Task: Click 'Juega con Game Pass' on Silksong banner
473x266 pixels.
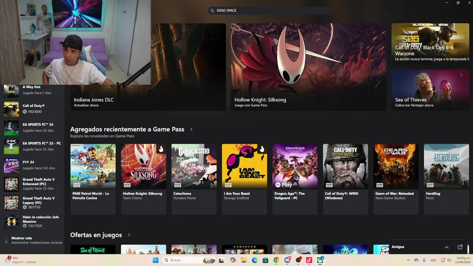Action: pos(251,105)
